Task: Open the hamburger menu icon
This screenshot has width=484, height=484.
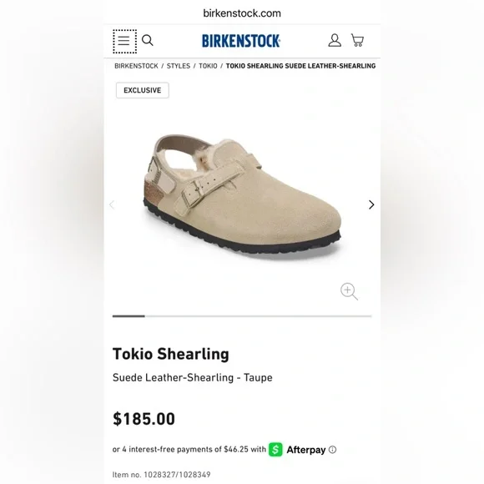Action: (x=124, y=41)
